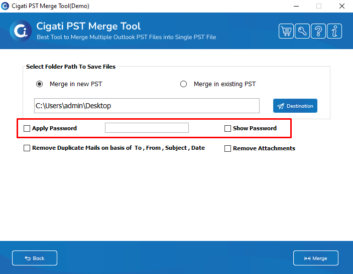Click the title bar application icon
The height and width of the screenshot is (274, 353).
(5, 6)
